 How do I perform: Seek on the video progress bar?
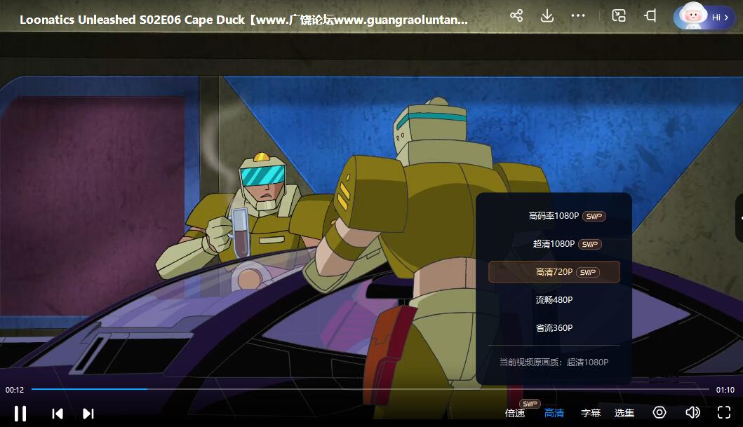pos(370,389)
